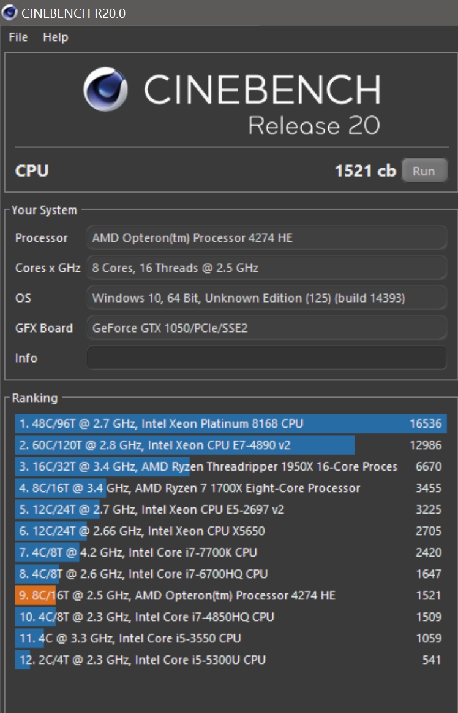458x713 pixels.
Task: Click the Cinebench sphere logo in header
Action: 105,90
